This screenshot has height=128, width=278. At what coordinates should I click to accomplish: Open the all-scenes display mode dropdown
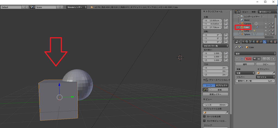coord(267,12)
